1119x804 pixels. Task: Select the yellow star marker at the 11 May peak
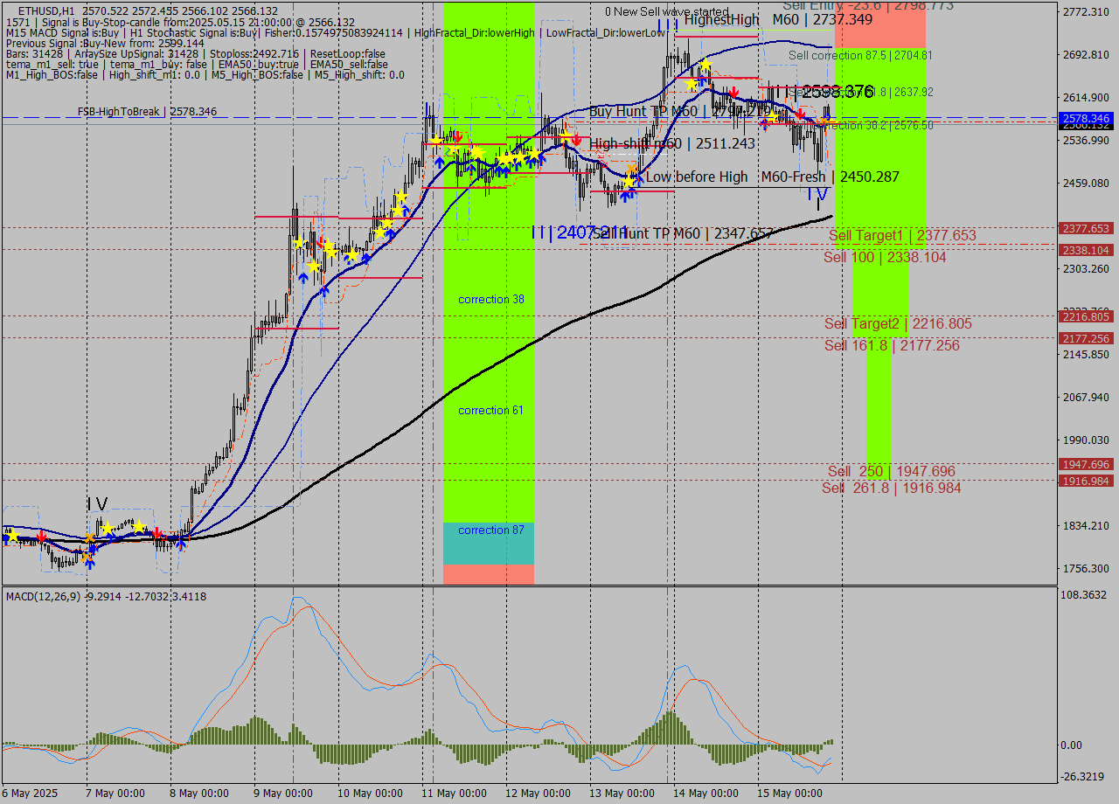coord(434,138)
